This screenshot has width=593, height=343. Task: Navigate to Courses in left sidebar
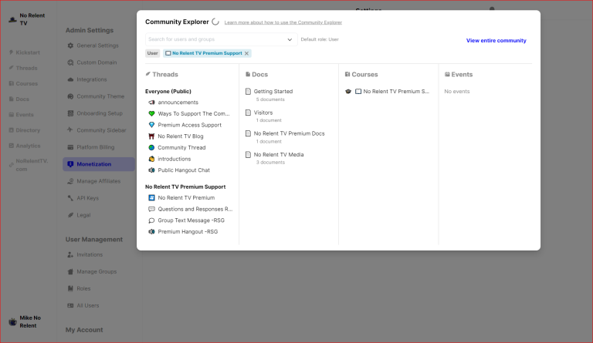(23, 83)
